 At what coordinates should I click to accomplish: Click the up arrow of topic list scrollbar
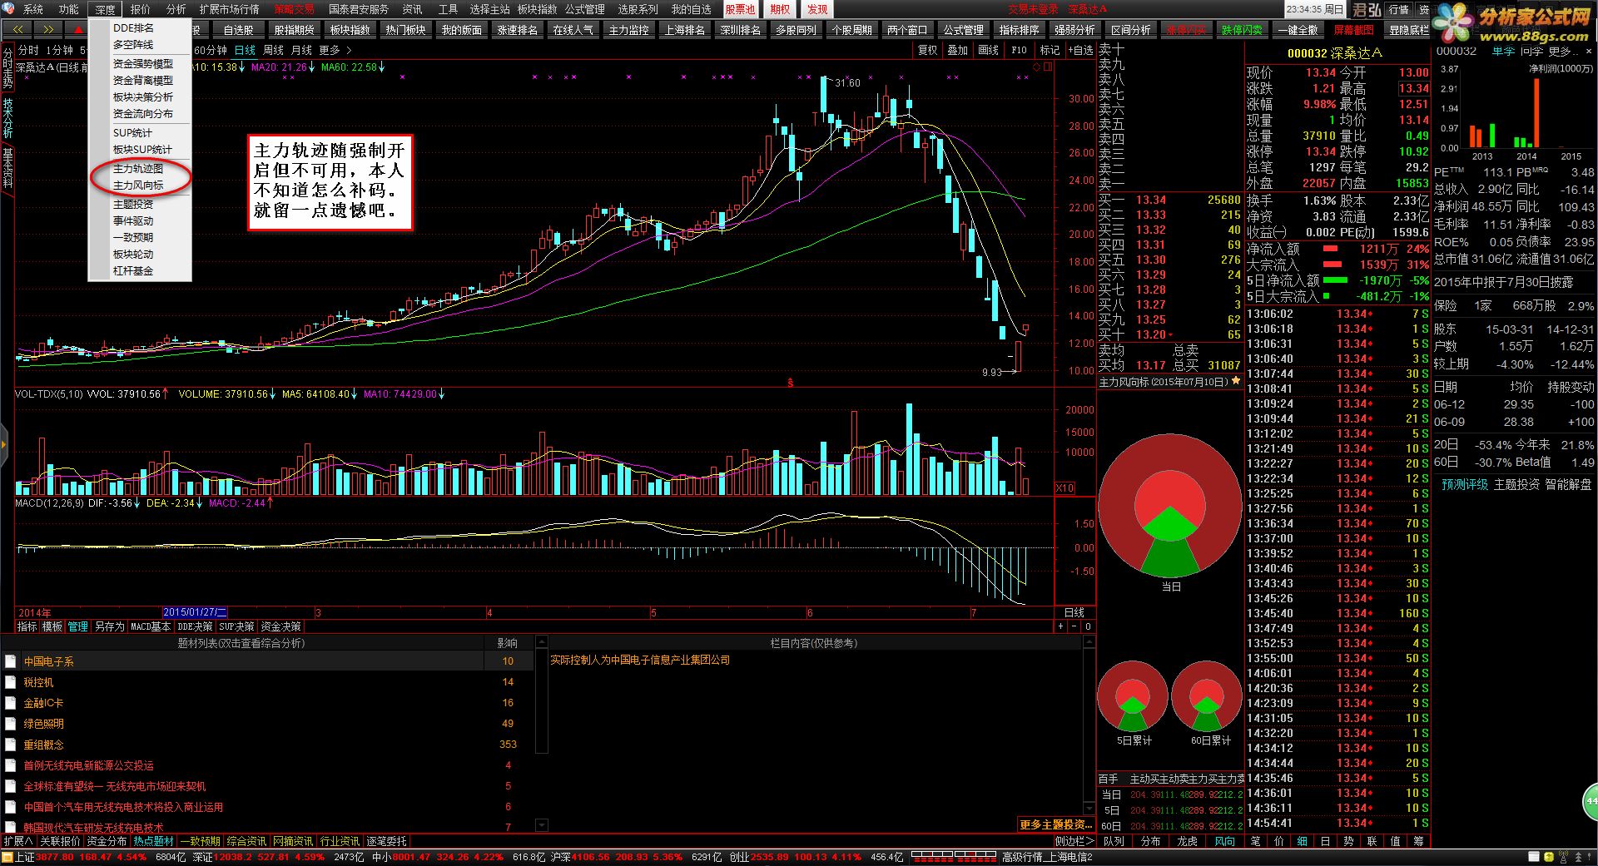(542, 642)
